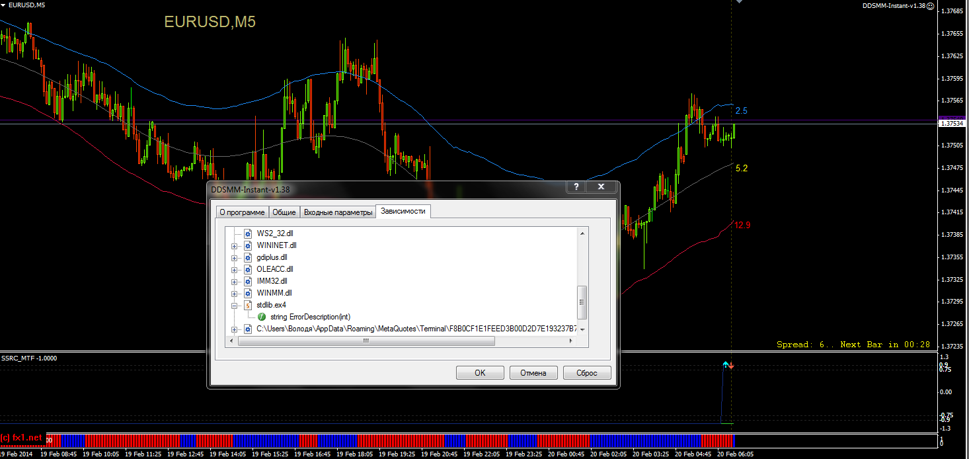Image resolution: width=969 pixels, height=459 pixels.
Task: Click the chart shift marker triangle at top
Action: tap(739, 2)
